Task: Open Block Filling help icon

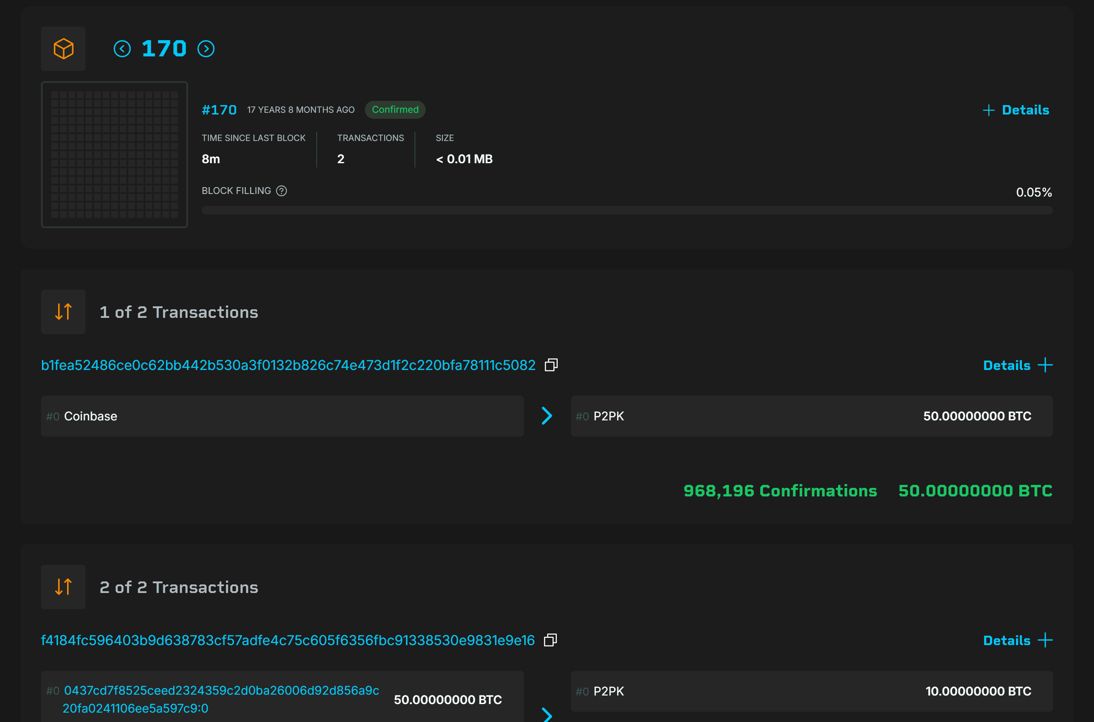Action: [x=282, y=191]
